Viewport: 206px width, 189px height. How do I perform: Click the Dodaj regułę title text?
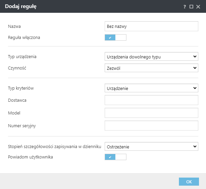coord(21,6)
